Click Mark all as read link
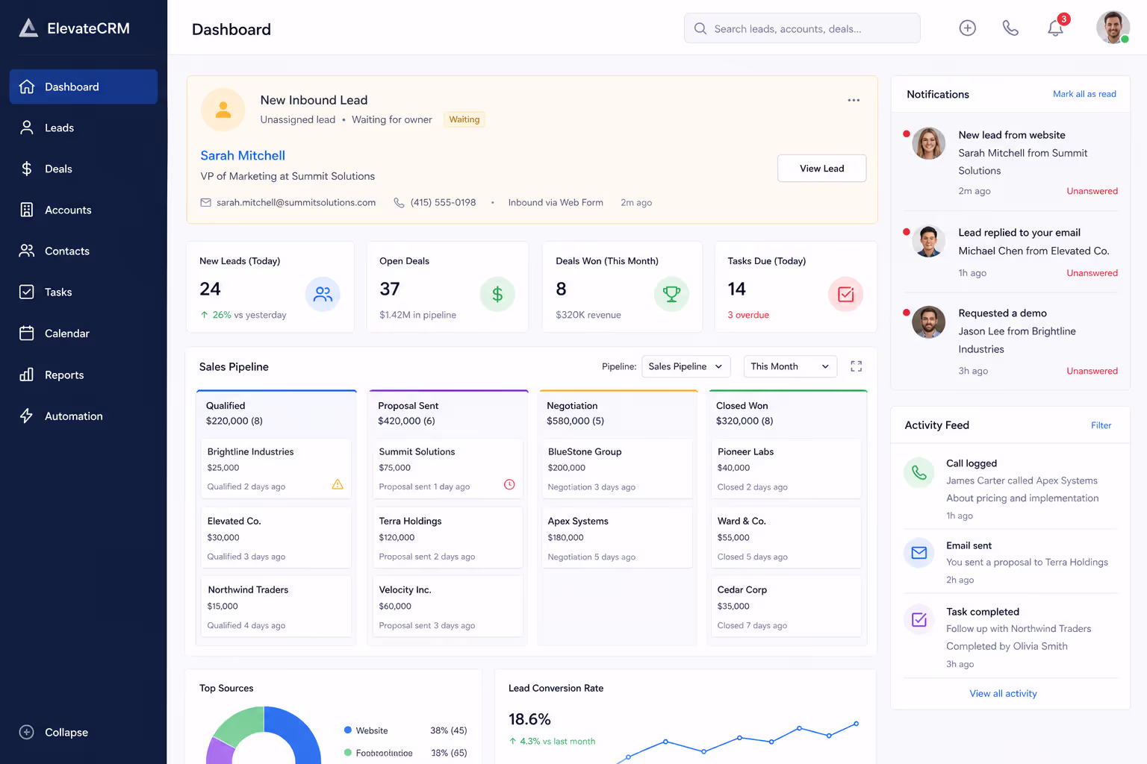1147x764 pixels. tap(1084, 94)
